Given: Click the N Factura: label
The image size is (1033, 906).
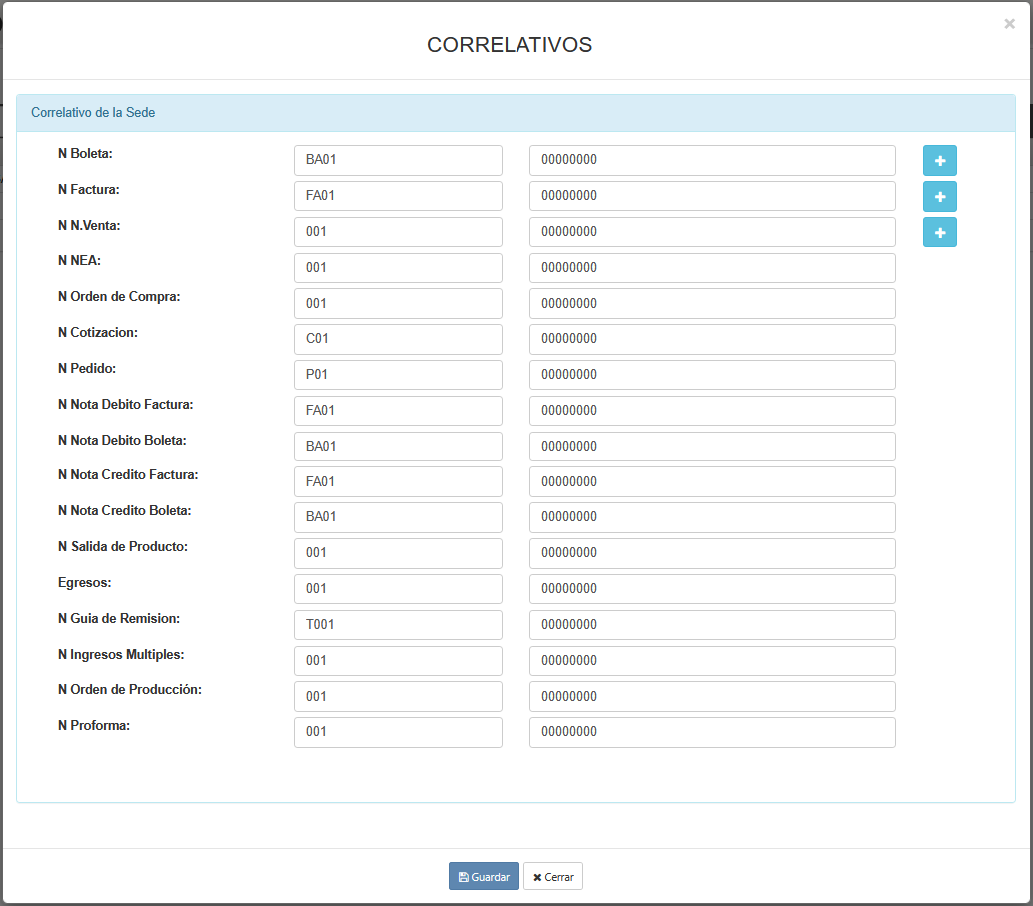Looking at the screenshot, I should (88, 190).
